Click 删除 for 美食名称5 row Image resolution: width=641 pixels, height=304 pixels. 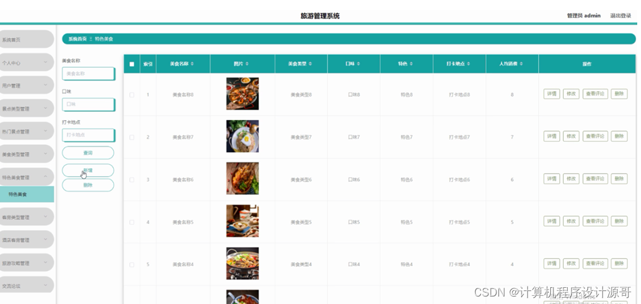tap(619, 221)
